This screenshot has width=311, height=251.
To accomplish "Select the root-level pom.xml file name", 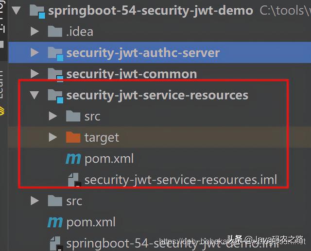I will coord(91,222).
